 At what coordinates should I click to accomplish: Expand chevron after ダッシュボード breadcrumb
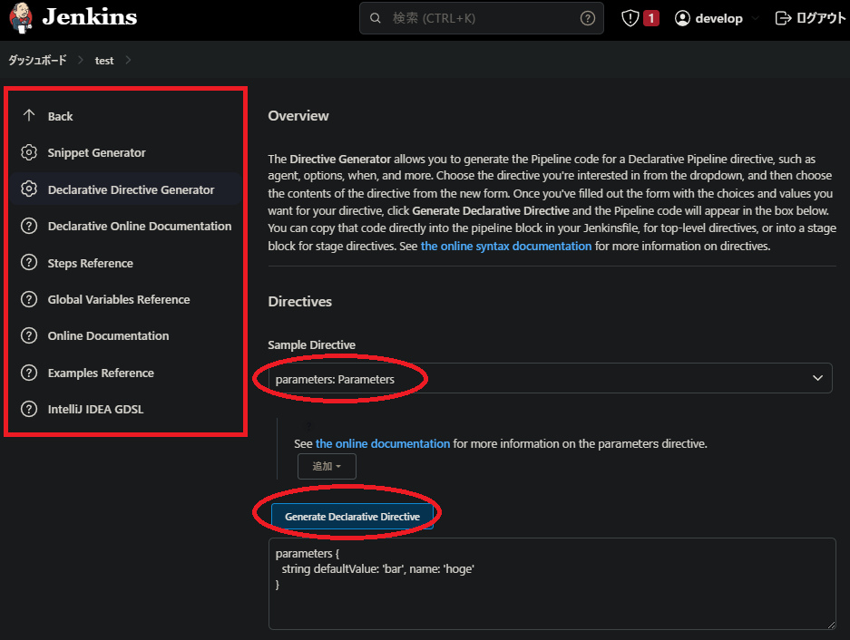(x=80, y=60)
